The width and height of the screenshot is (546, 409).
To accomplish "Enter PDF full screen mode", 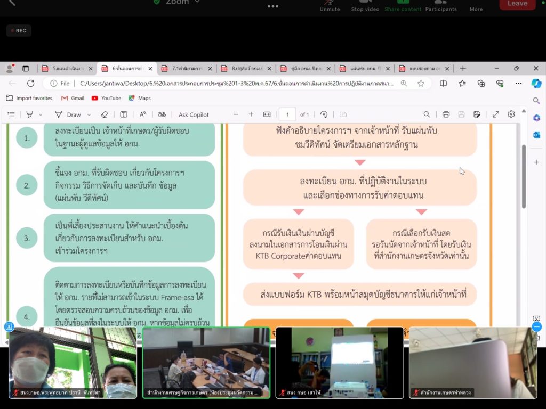I will [495, 114].
